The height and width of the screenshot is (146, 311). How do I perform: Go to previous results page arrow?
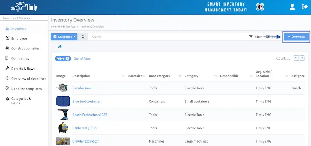(x=296, y=58)
